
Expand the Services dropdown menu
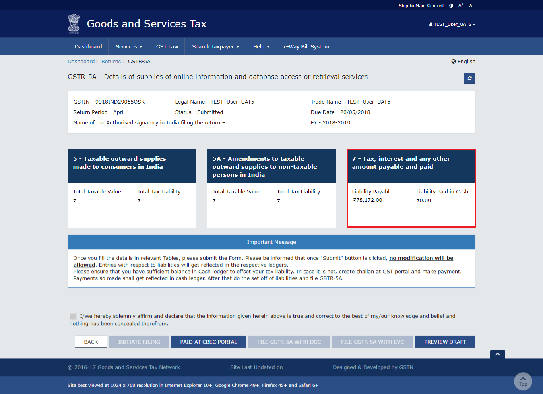pos(128,46)
